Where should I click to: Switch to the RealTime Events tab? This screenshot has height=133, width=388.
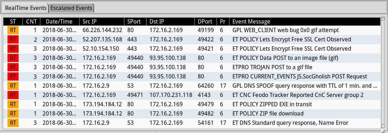pos(25,8)
